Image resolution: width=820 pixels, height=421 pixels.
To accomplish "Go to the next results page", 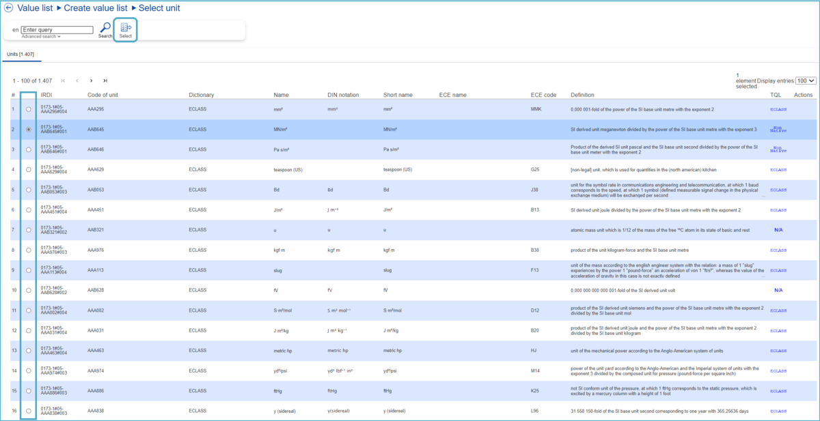I will click(91, 81).
